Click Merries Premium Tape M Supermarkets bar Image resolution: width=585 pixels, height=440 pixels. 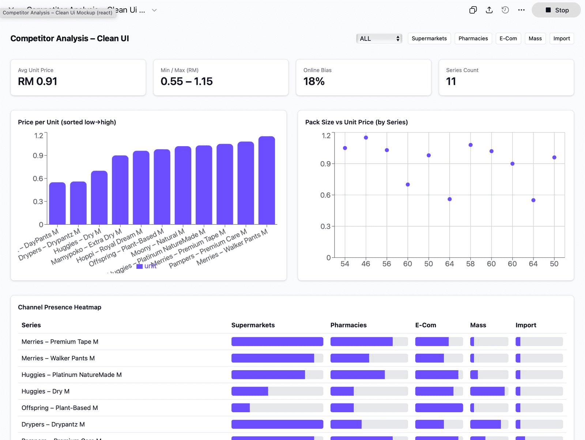point(277,342)
